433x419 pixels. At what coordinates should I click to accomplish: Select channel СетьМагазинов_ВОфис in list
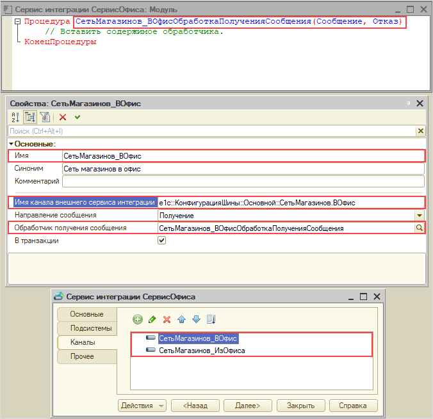(198, 338)
